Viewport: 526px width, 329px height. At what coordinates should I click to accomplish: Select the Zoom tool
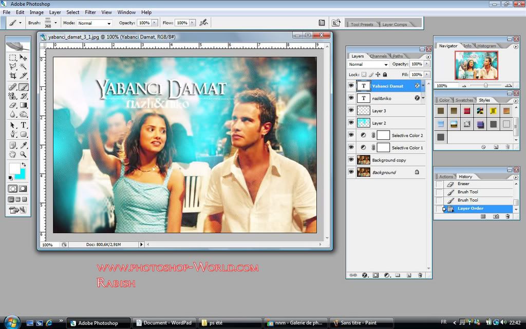tap(23, 154)
